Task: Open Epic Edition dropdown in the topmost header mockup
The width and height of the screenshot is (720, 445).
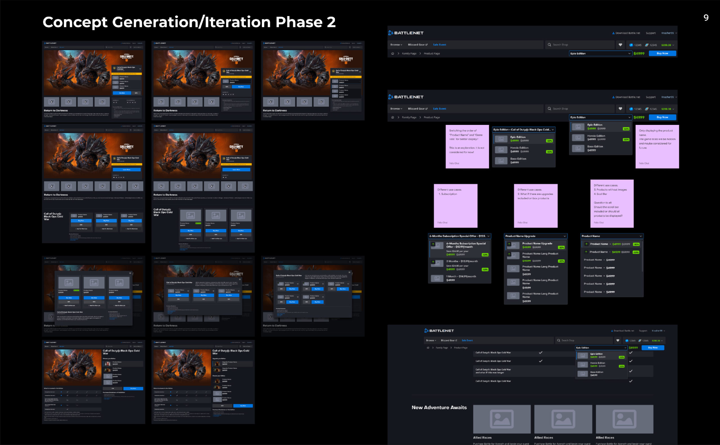Action: pyautogui.click(x=600, y=53)
